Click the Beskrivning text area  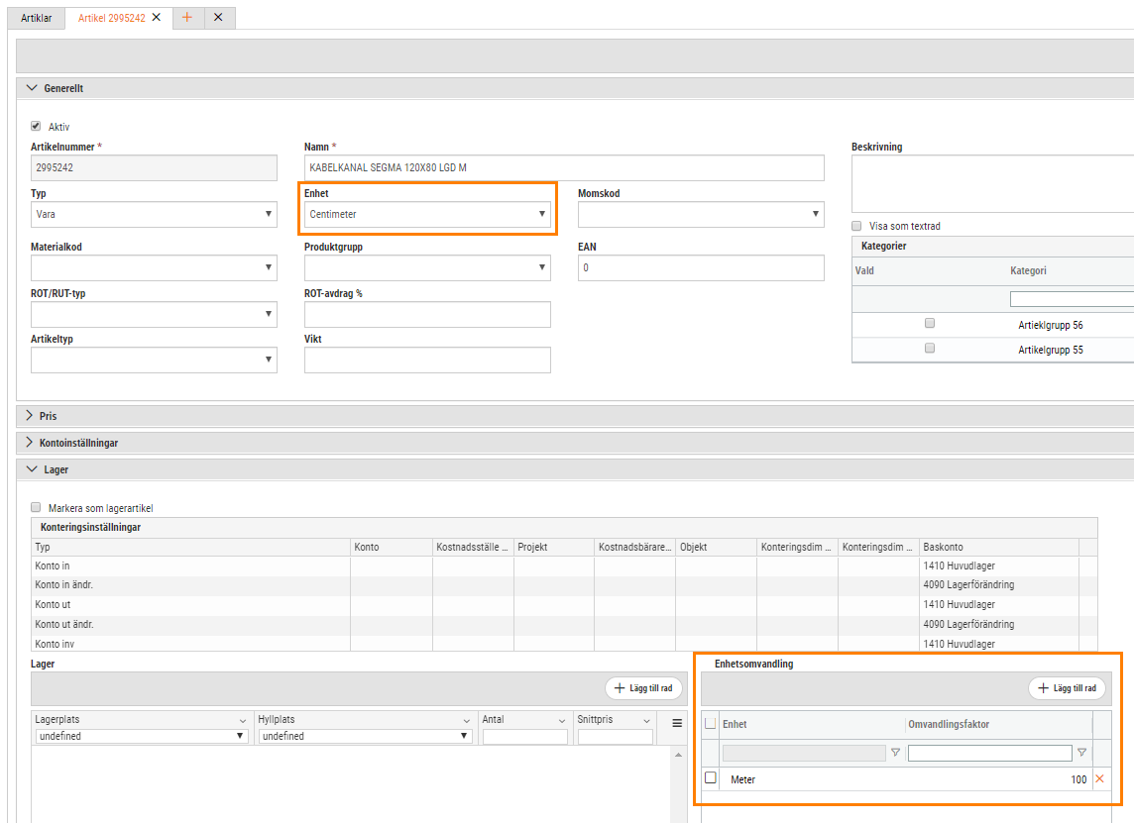992,183
